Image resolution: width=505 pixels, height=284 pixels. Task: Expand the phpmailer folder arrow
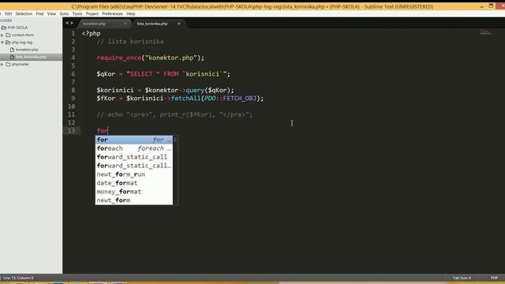click(x=2, y=65)
